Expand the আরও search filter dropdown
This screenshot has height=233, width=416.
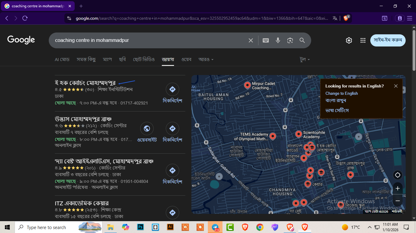tap(206, 59)
